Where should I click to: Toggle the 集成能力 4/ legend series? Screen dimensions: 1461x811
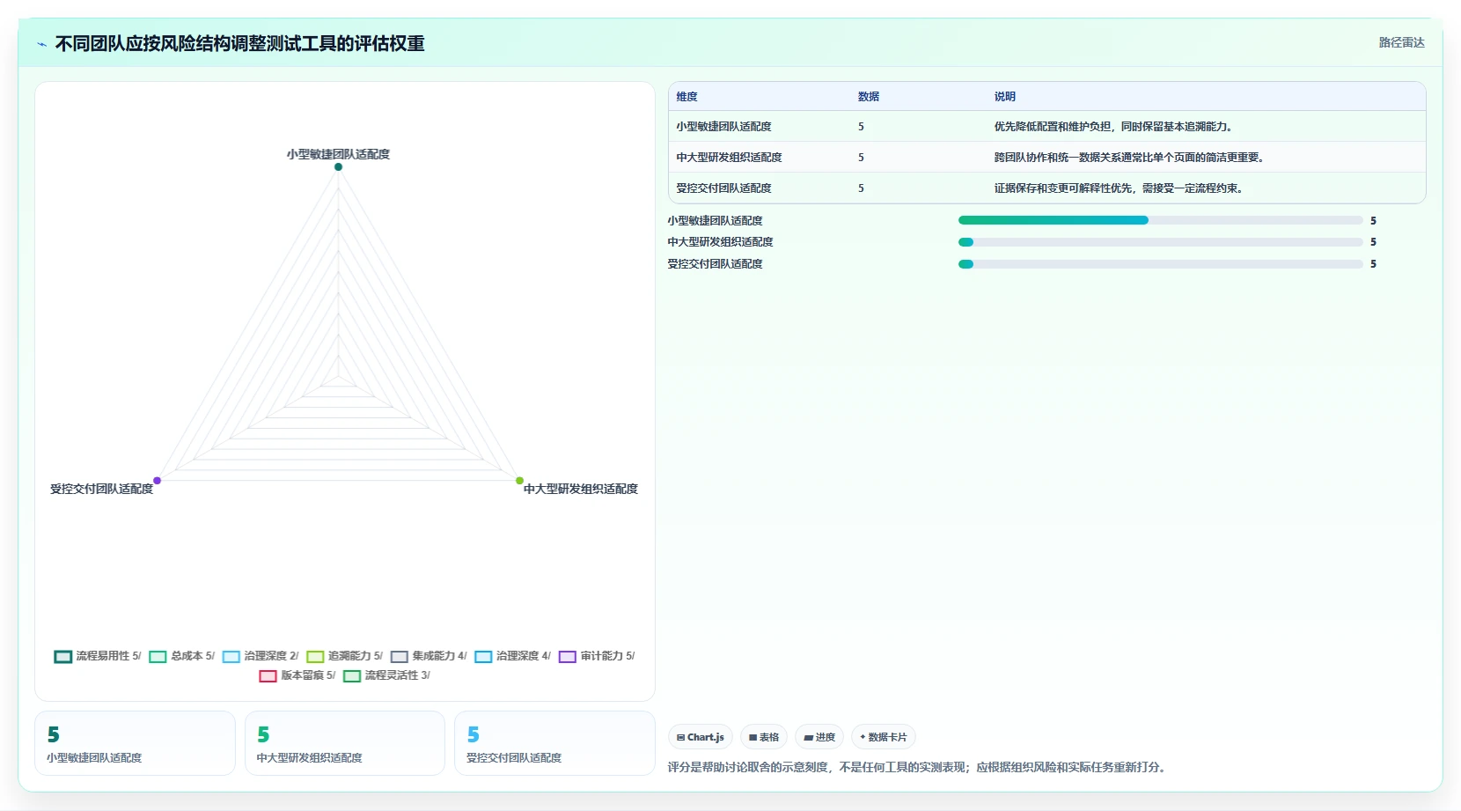[x=429, y=656]
